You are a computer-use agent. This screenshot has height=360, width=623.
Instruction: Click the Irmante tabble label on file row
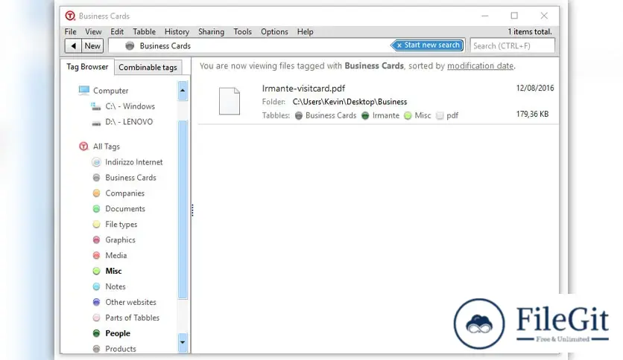[x=385, y=115]
